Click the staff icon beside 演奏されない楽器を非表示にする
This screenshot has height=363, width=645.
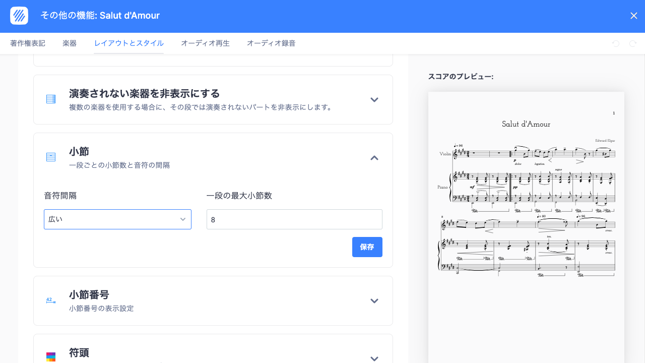click(x=50, y=99)
